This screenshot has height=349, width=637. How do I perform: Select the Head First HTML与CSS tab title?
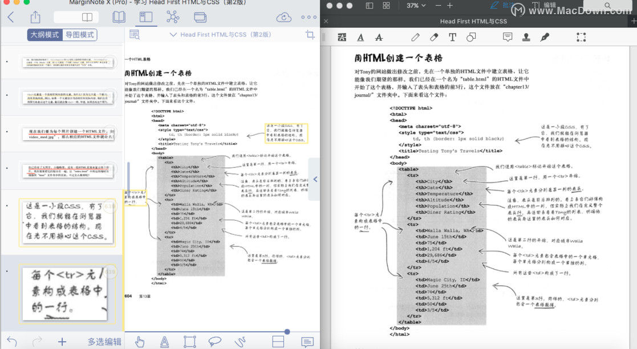(473, 21)
